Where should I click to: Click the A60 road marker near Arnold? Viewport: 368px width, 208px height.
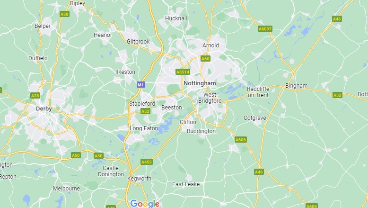[x=205, y=59]
